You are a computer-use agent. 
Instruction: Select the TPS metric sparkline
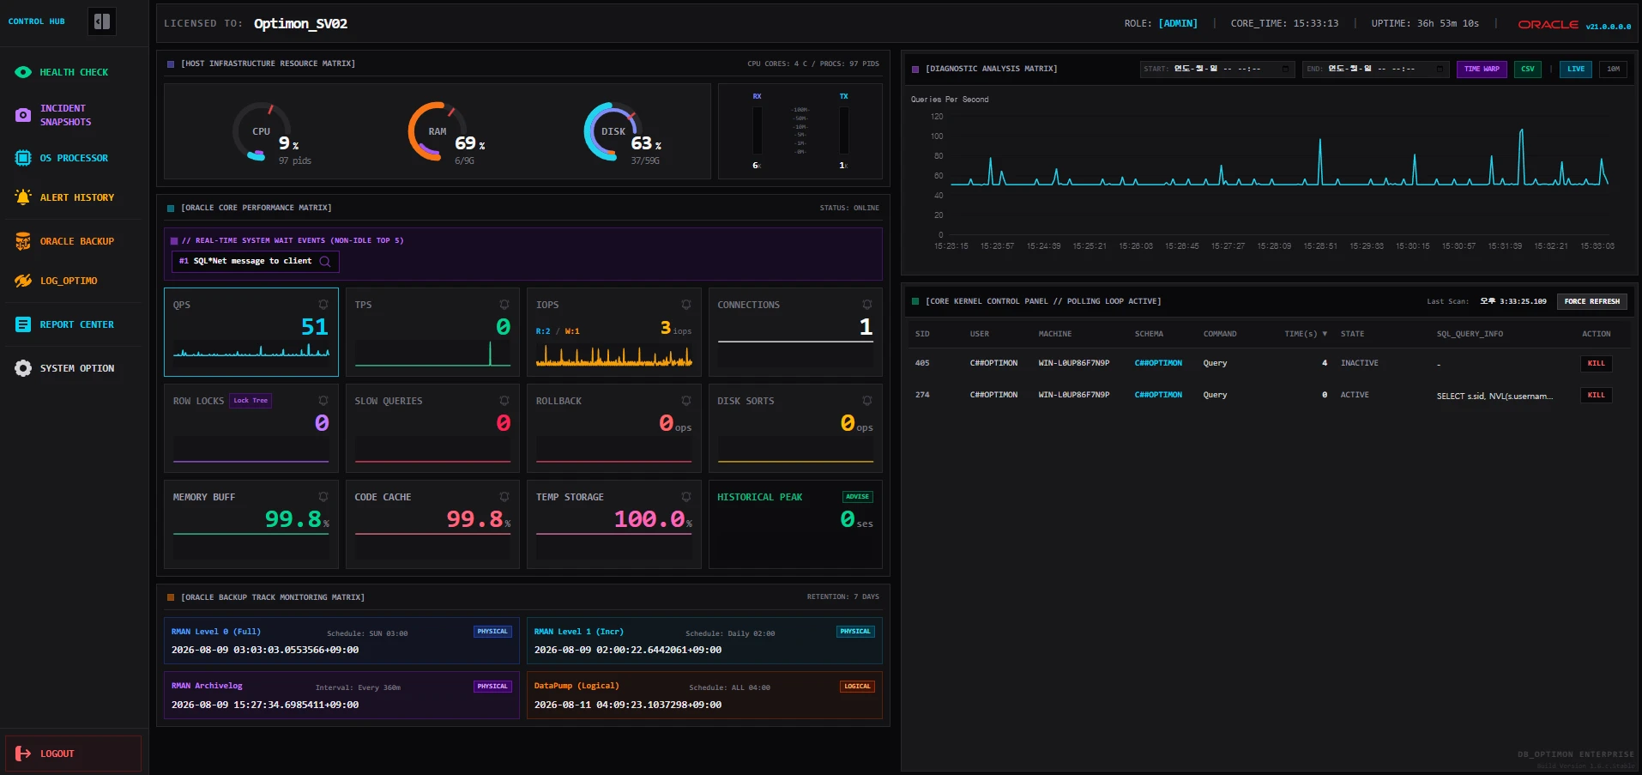tap(432, 354)
